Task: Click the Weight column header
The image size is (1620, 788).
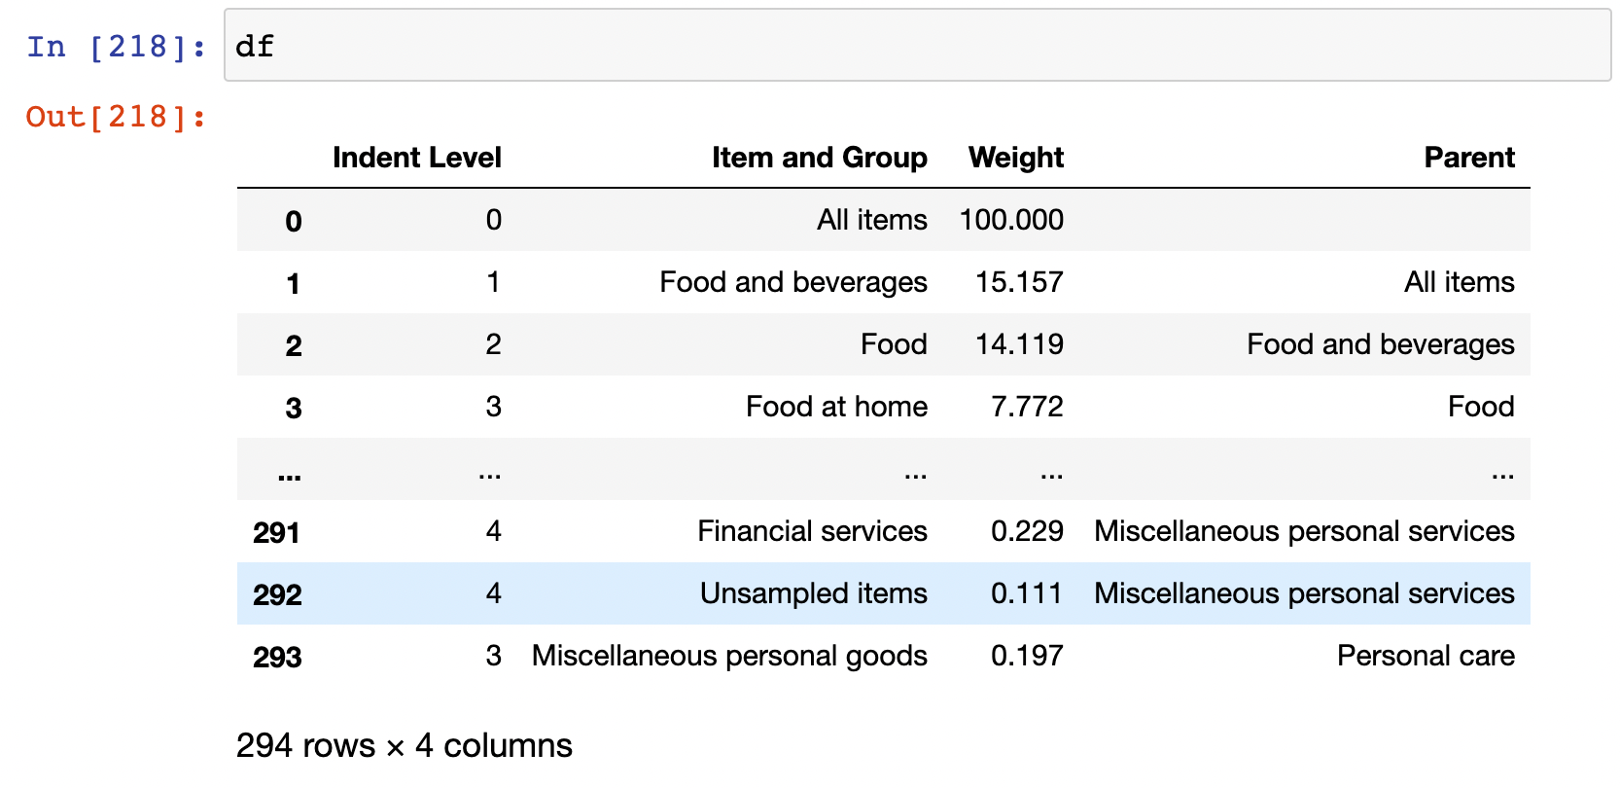Action: (x=1016, y=158)
